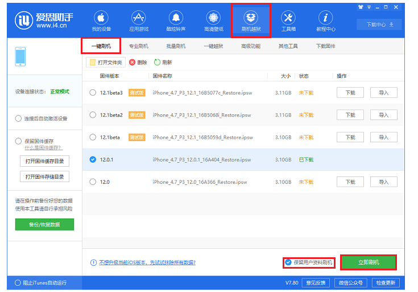The height and width of the screenshot is (292, 418).
Task: Click iPhone_4.7_P3_12.0_16A366_Restore.ipsw file name
Action: click(x=200, y=182)
